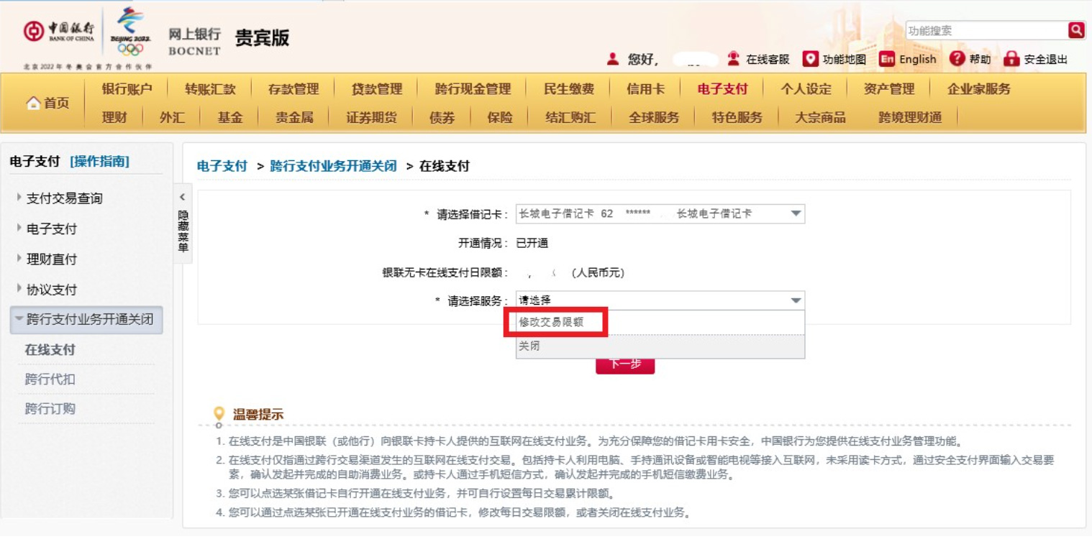Expand 支付交易查询 in sidebar
Screen dimensions: 1092x539
coord(64,198)
